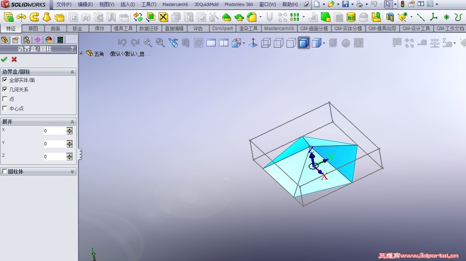Click the Extruded Boss/Base feature icon

click(9, 17)
